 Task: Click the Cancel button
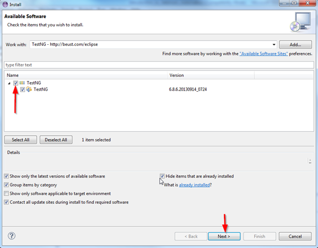click(x=295, y=236)
